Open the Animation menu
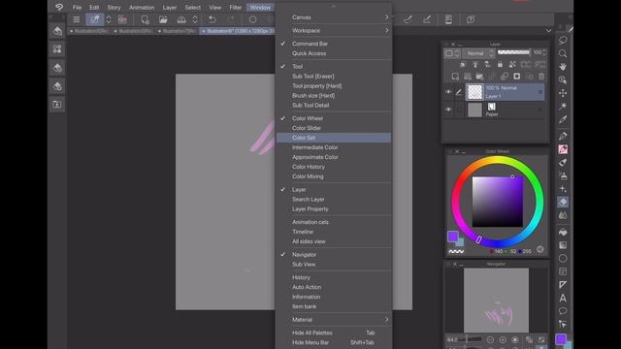Viewport: 621px width, 349px height. (x=142, y=8)
